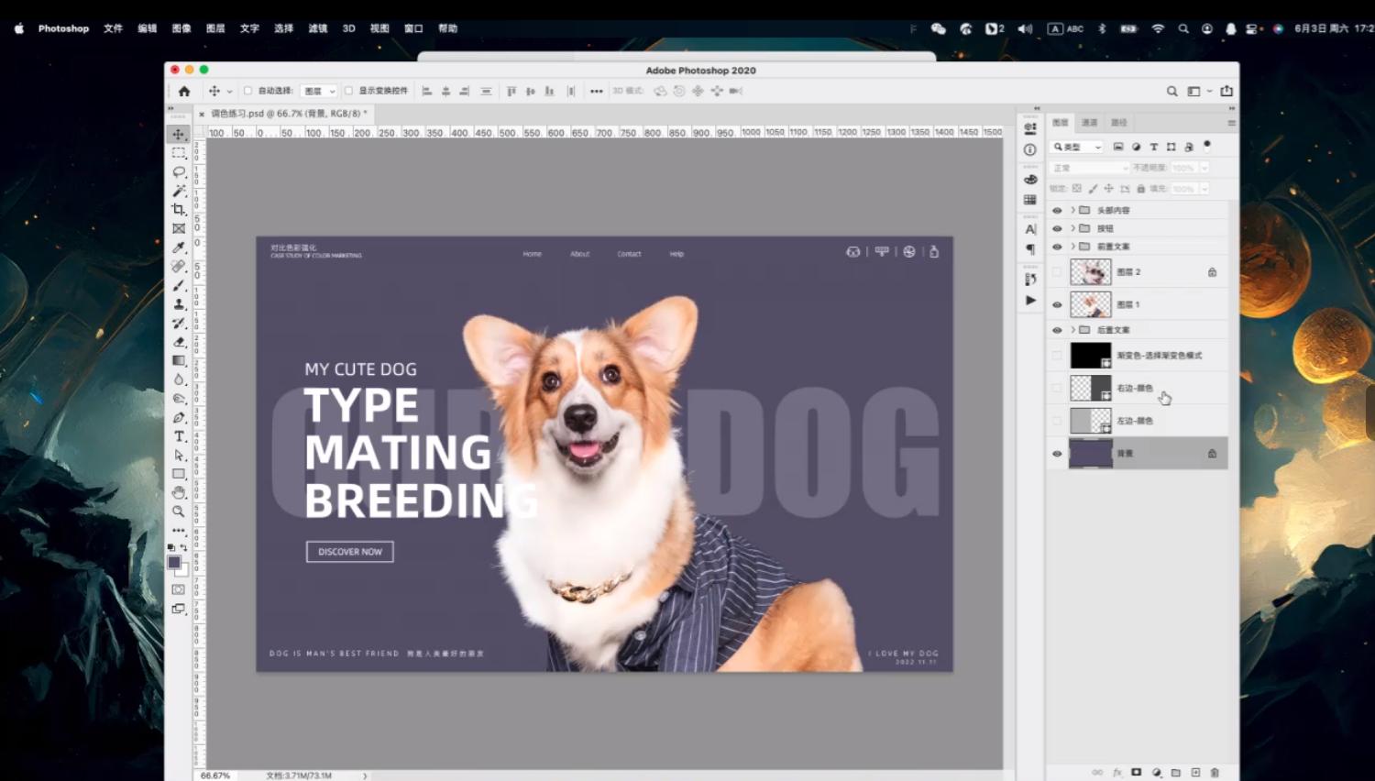Expand the 后置文案 layer group
This screenshot has width=1375, height=781.
tap(1072, 329)
